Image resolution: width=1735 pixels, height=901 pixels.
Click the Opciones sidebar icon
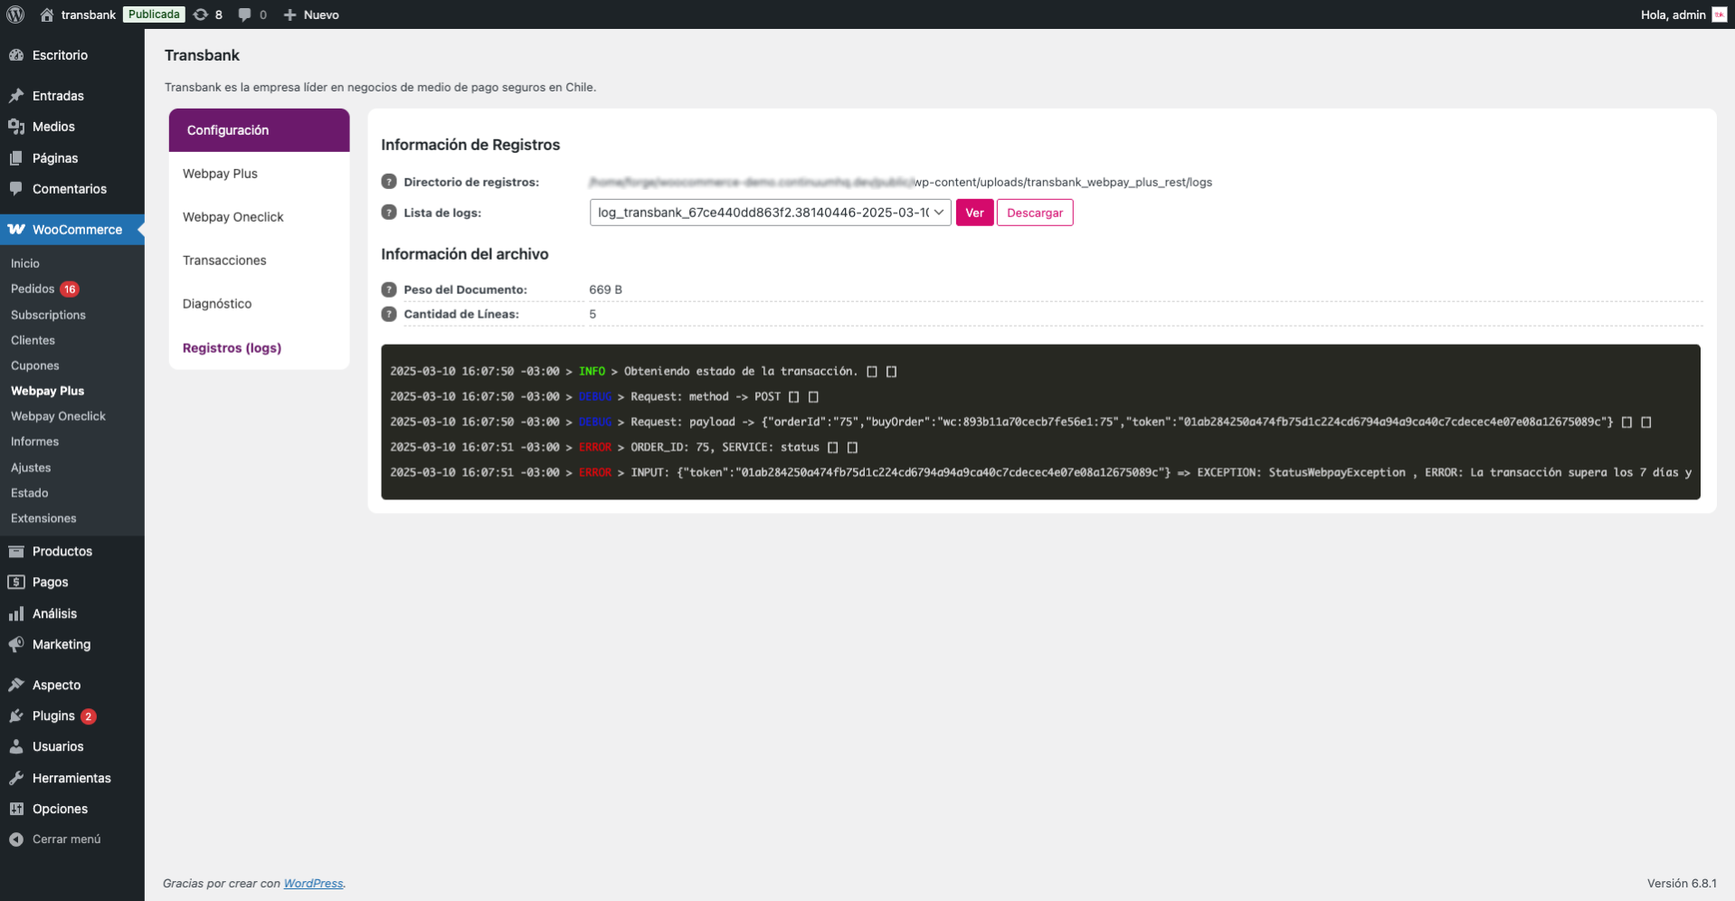pyautogui.click(x=16, y=809)
